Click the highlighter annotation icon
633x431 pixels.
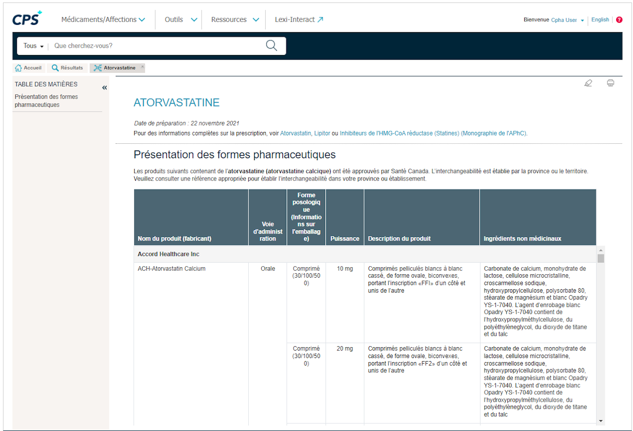coord(588,83)
